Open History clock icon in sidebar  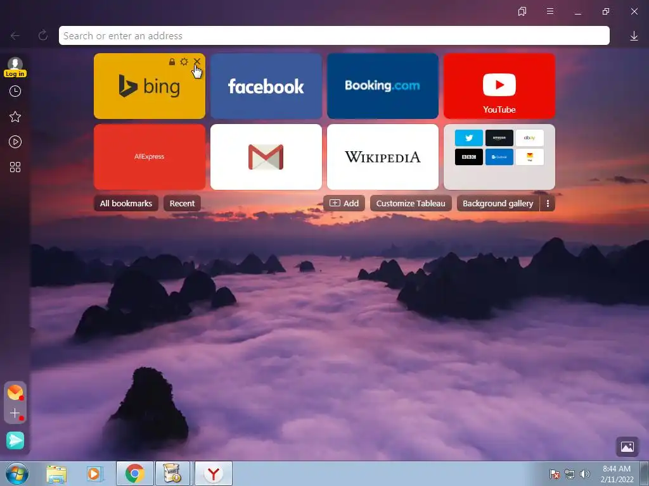15,91
